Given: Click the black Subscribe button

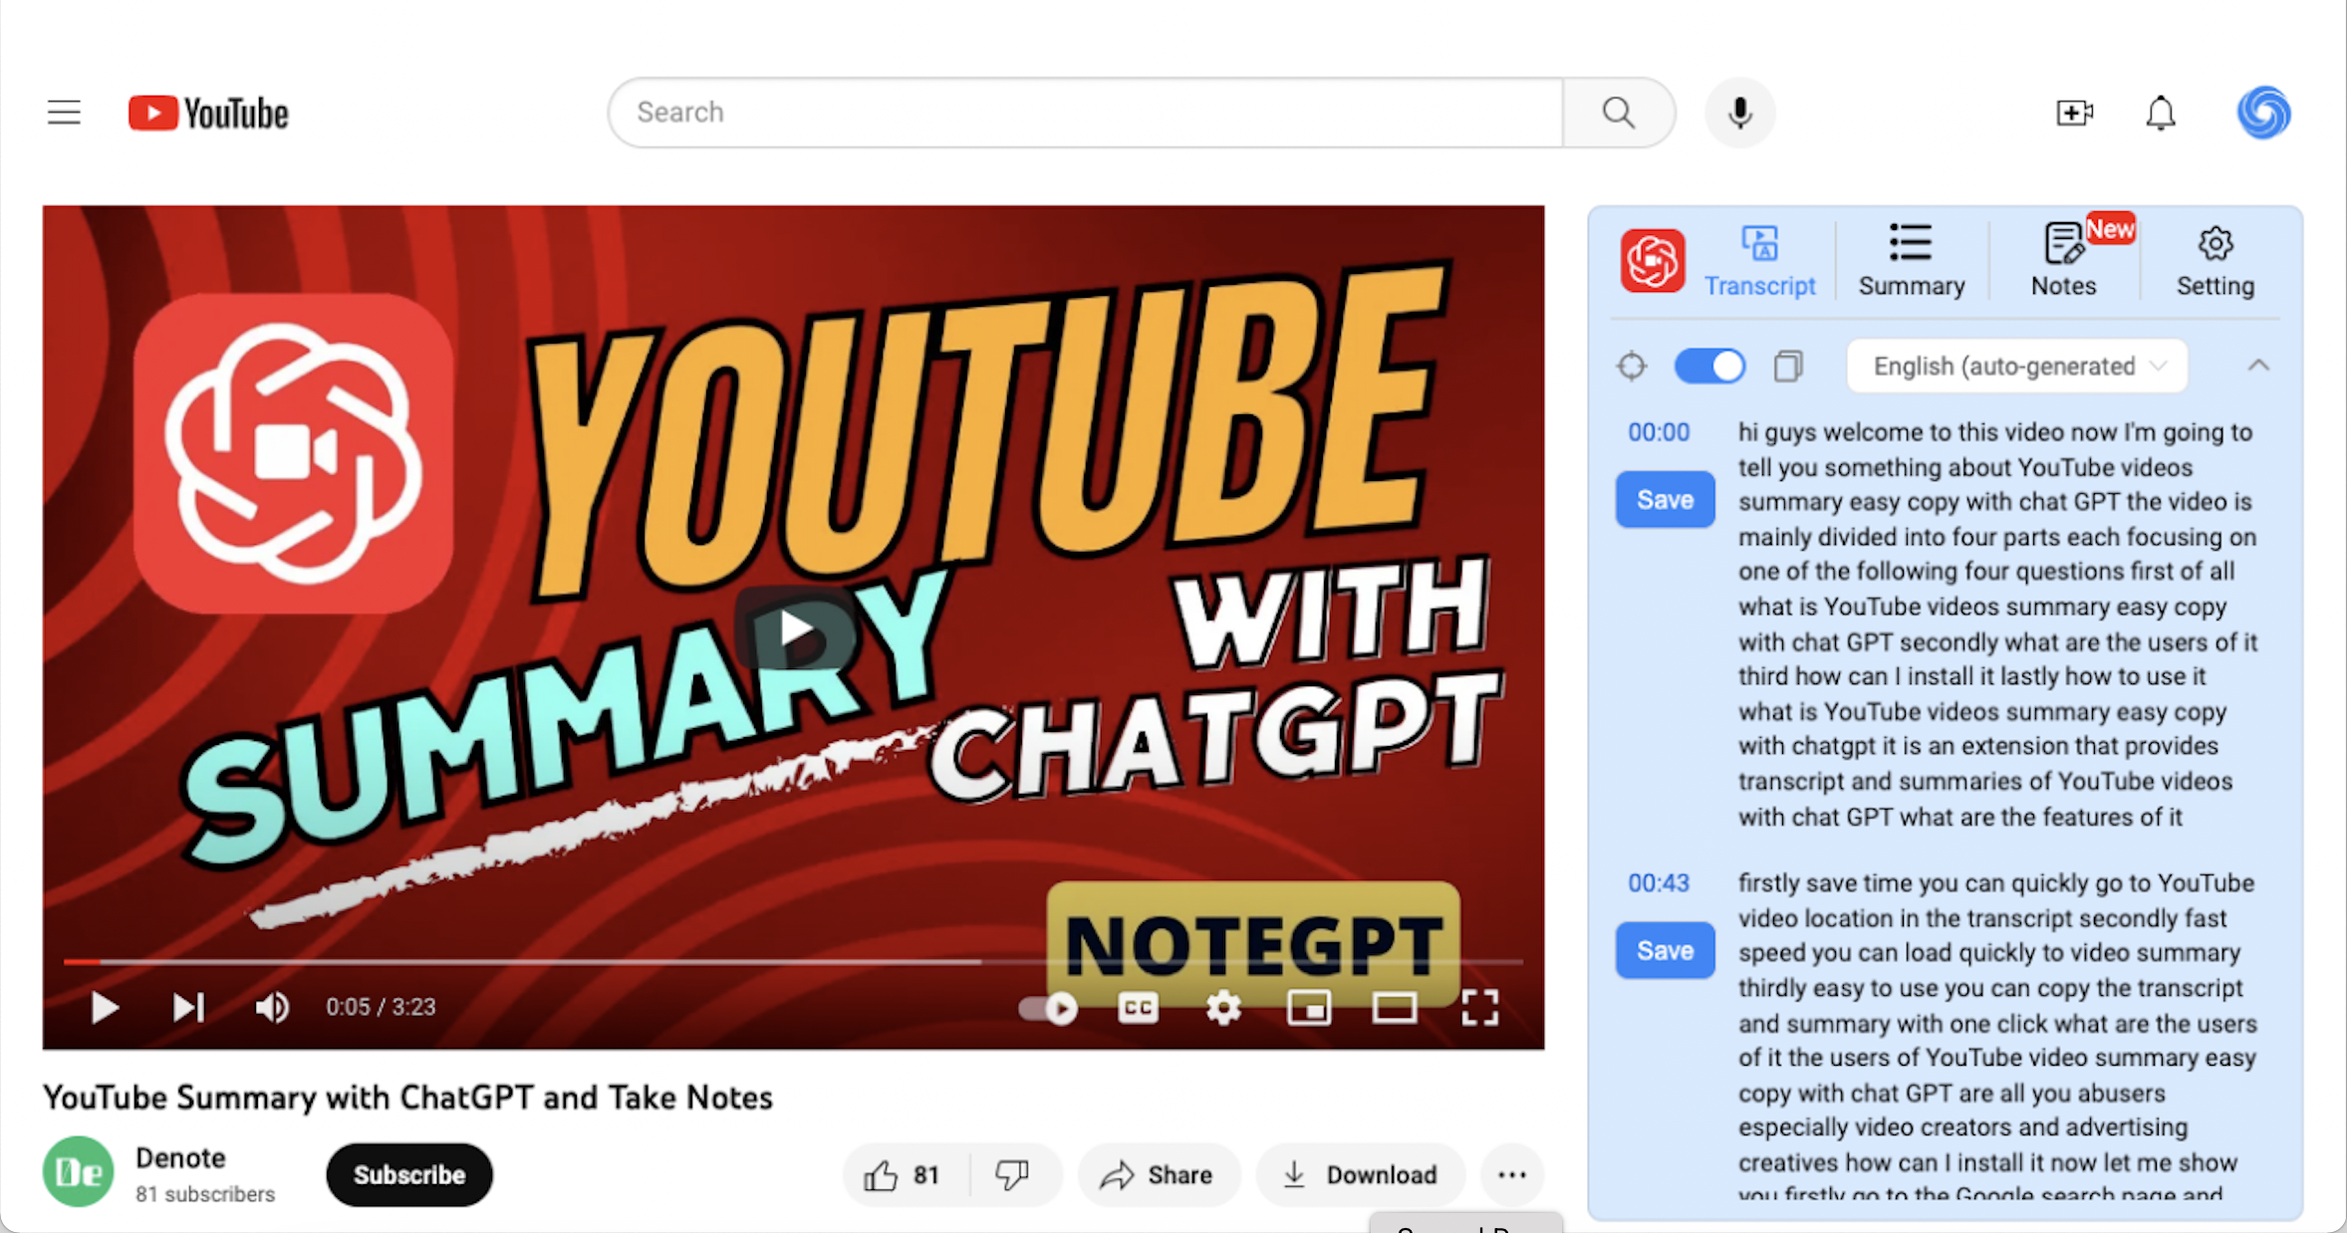Looking at the screenshot, I should point(408,1174).
